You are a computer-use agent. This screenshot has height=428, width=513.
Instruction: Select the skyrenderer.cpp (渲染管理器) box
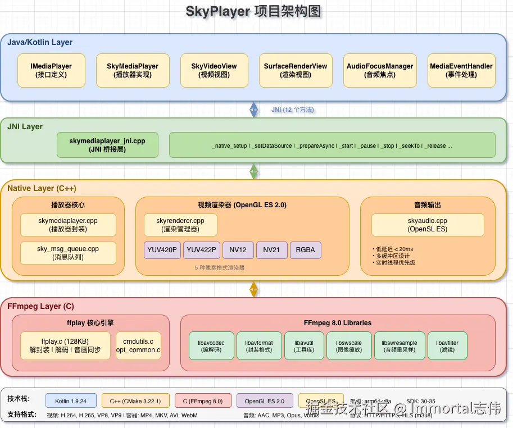(180, 225)
